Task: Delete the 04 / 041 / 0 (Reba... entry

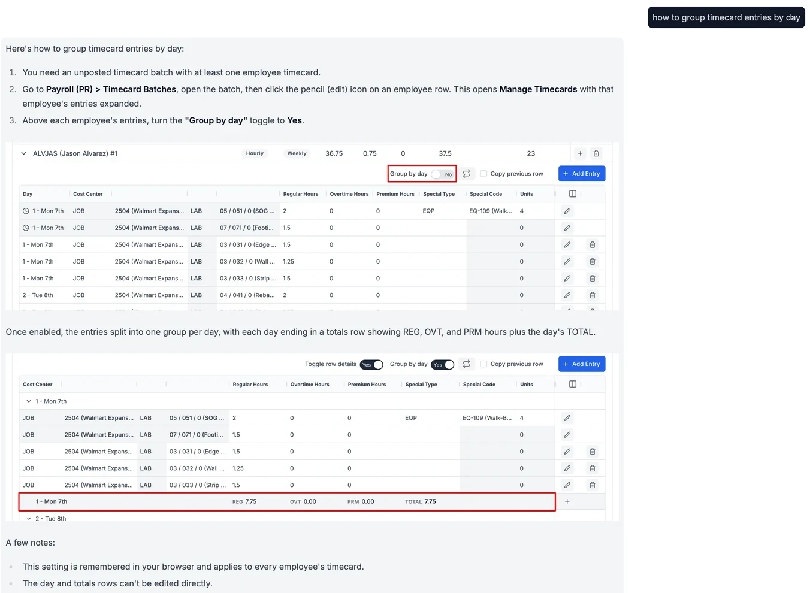Action: [x=593, y=295]
